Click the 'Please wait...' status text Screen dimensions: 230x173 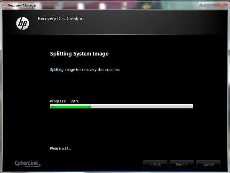pos(61,148)
